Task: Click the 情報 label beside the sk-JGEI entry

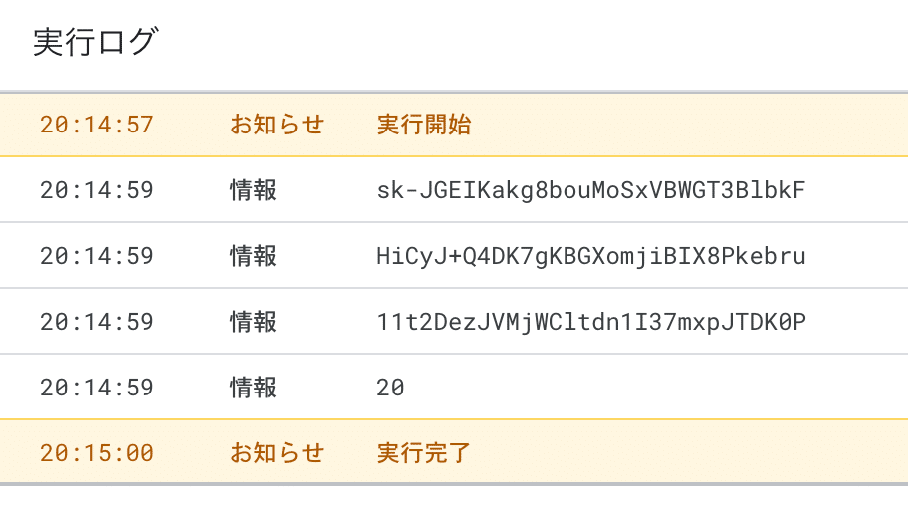Action: click(x=253, y=190)
